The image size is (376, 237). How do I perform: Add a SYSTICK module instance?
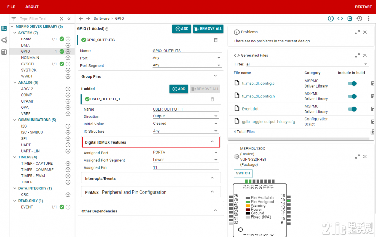[68, 70]
